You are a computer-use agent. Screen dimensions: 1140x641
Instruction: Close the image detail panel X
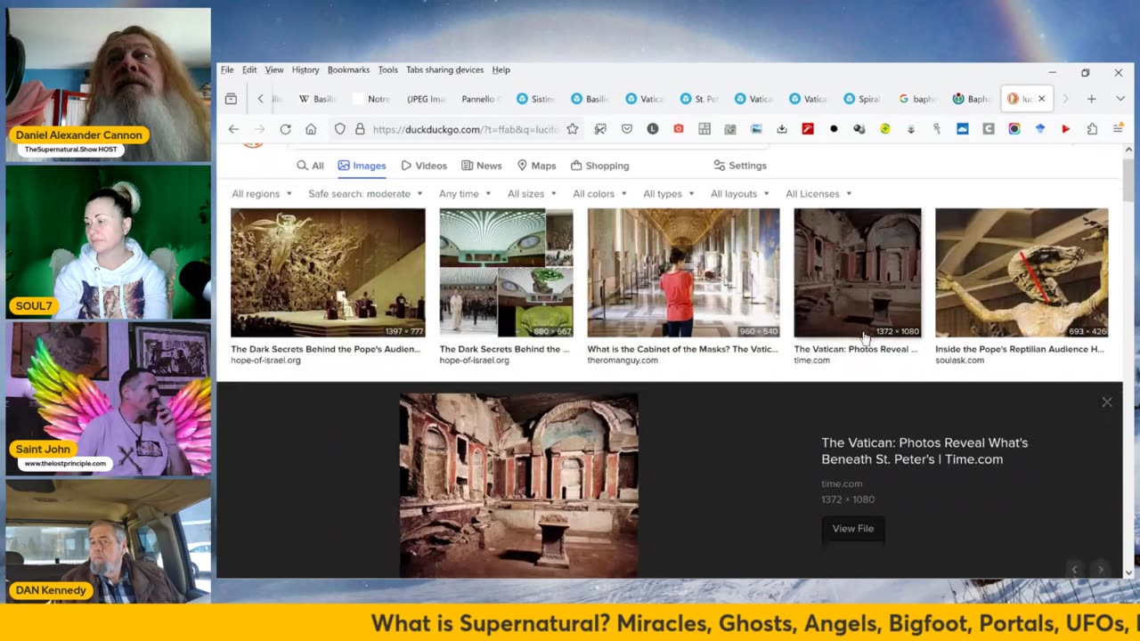(1107, 402)
